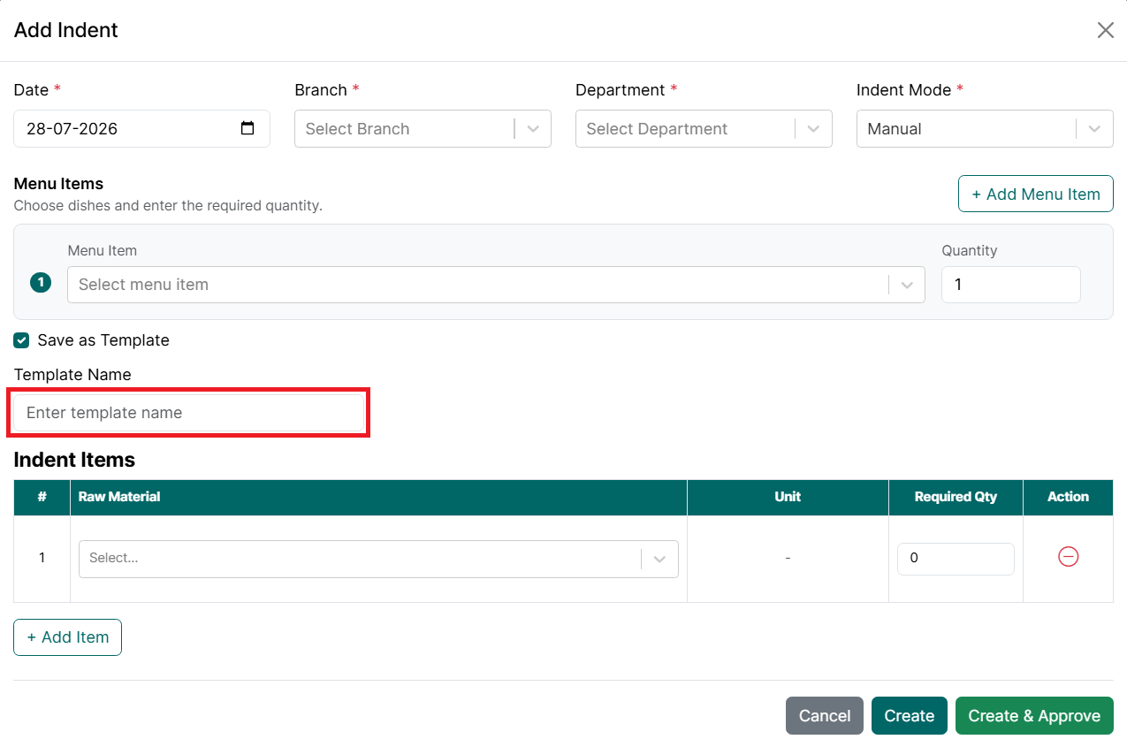This screenshot has width=1127, height=747.
Task: Click the Create button
Action: point(910,716)
